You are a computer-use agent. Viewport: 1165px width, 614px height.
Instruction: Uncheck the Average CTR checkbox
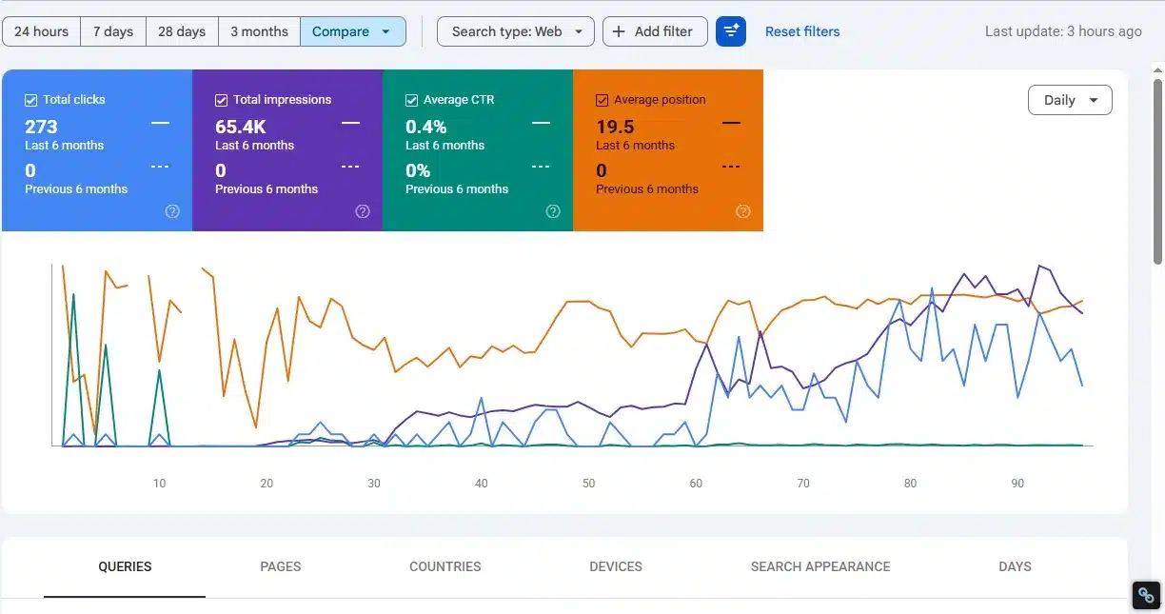point(411,100)
